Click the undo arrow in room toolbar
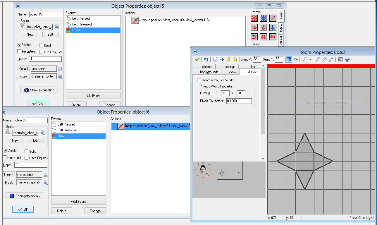This screenshot has height=225, width=377. coord(206,59)
